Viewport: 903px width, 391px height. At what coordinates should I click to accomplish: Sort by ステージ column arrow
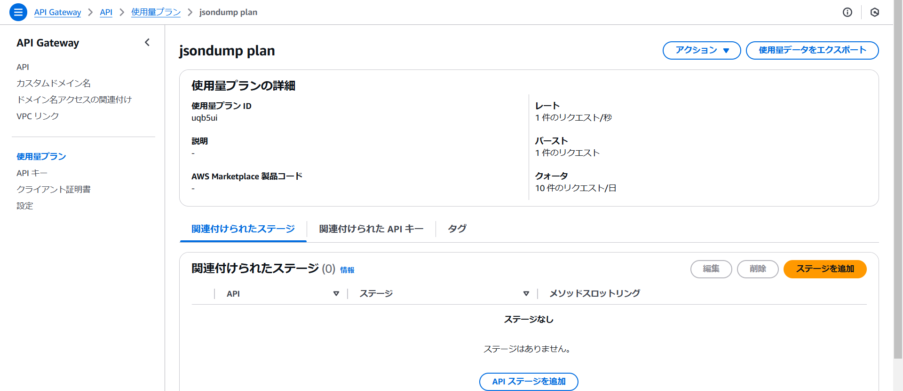526,294
